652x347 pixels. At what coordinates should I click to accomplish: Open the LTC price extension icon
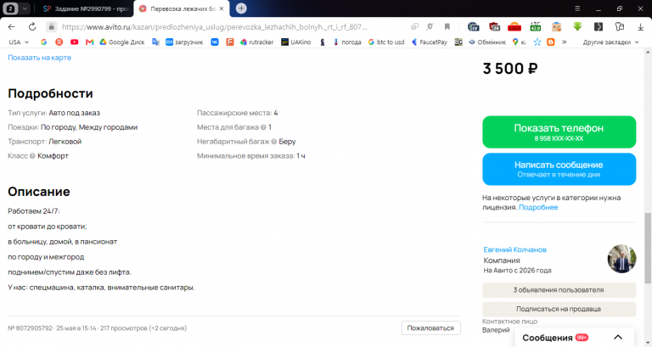pyautogui.click(x=536, y=26)
